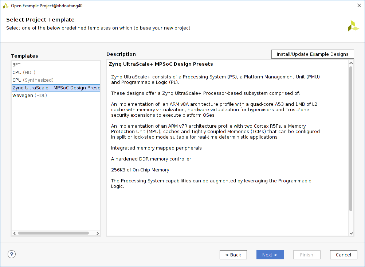Select Zynq UltraScale+ MPSoC Design Presets template
The height and width of the screenshot is (267, 365).
[56, 88]
